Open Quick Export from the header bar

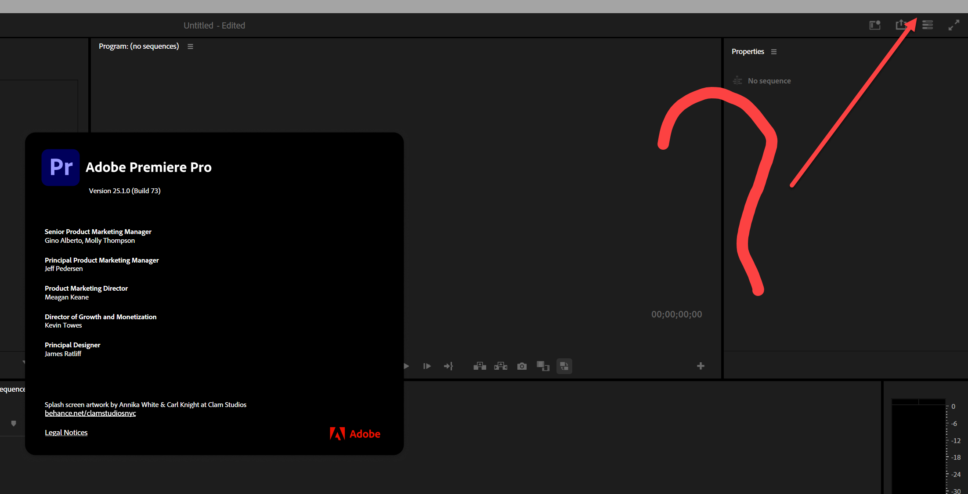point(901,25)
